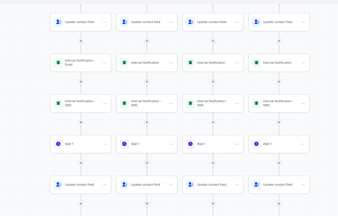Click contact icon of bottom Update contact field, second column
This screenshot has height=216, width=338.
tap(124, 185)
